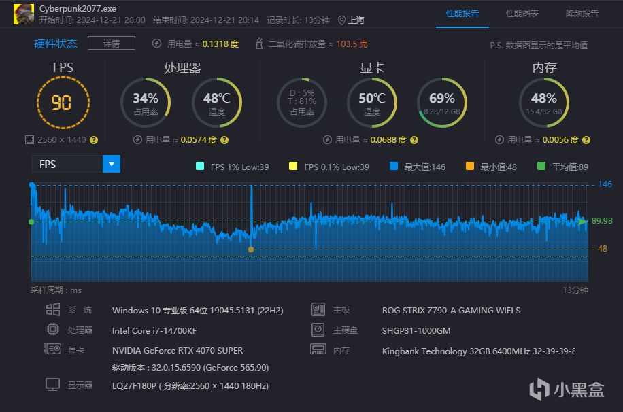Click the blue max FPS marker at chart start
The width and height of the screenshot is (623, 412).
[x=32, y=185]
